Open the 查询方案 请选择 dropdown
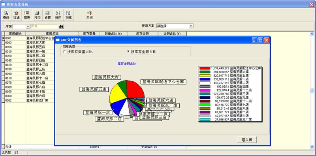 pyautogui.click(x=191, y=26)
